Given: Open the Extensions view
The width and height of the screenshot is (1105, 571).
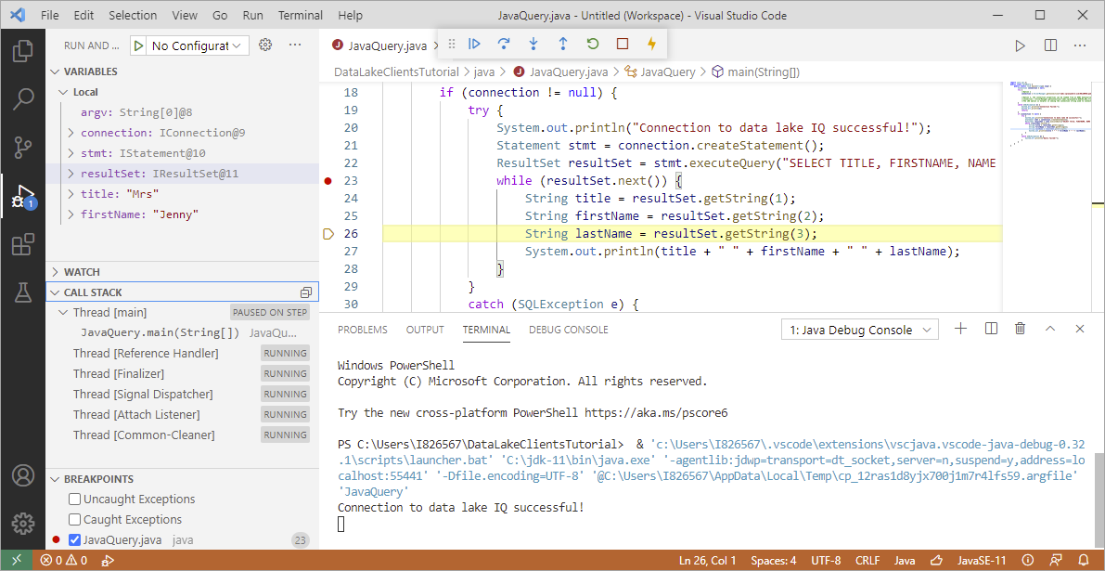Looking at the screenshot, I should (22, 245).
